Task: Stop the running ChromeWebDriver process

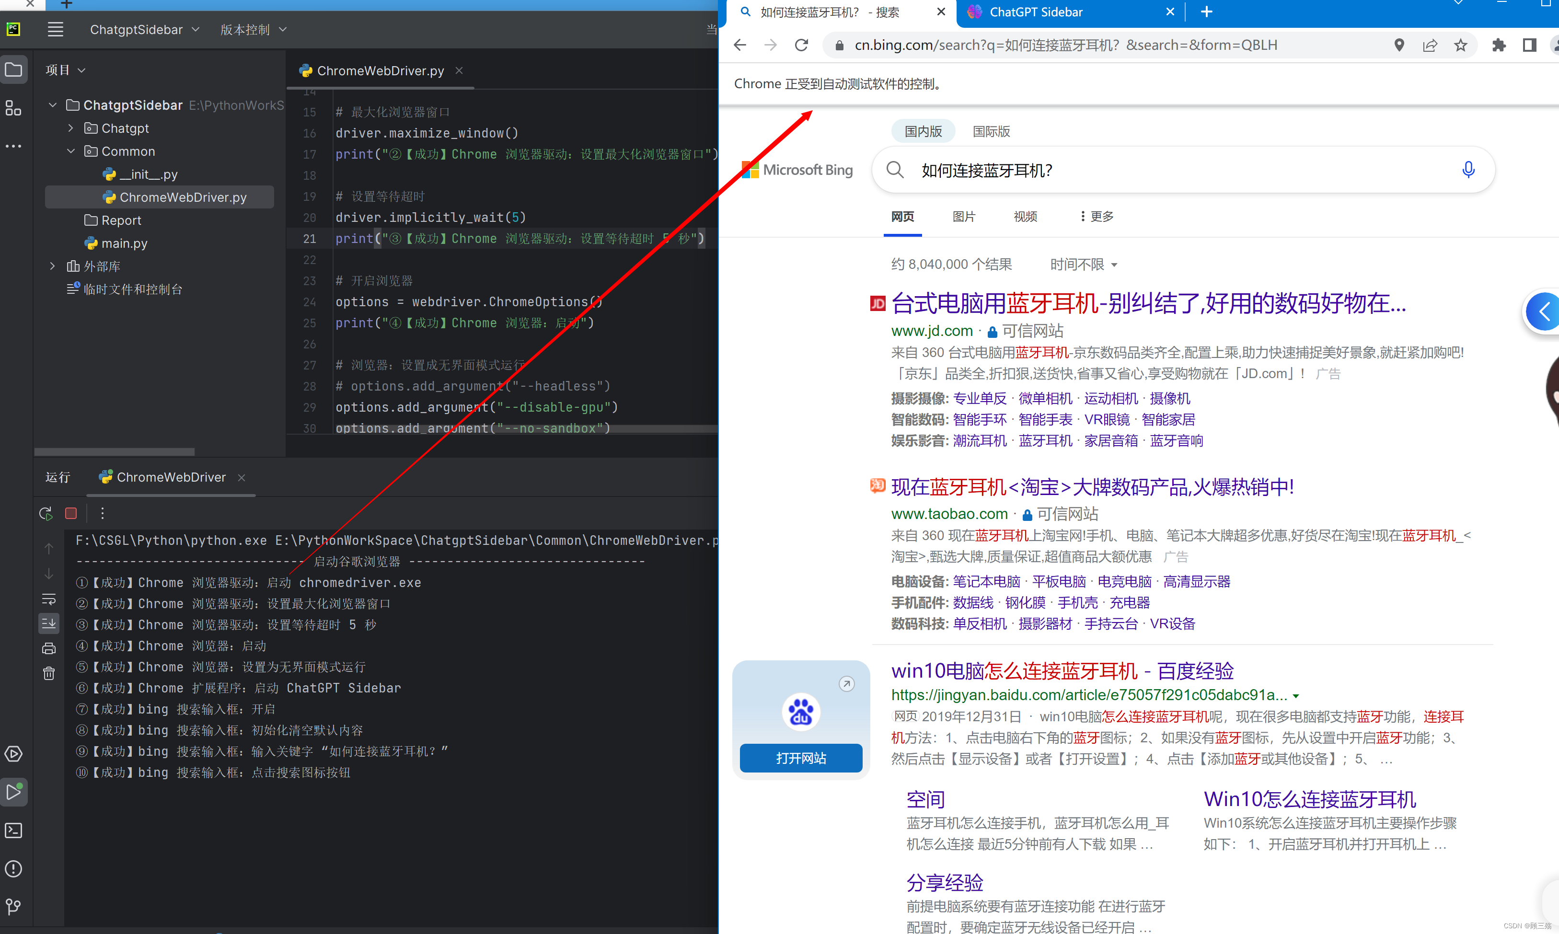Action: pos(71,514)
